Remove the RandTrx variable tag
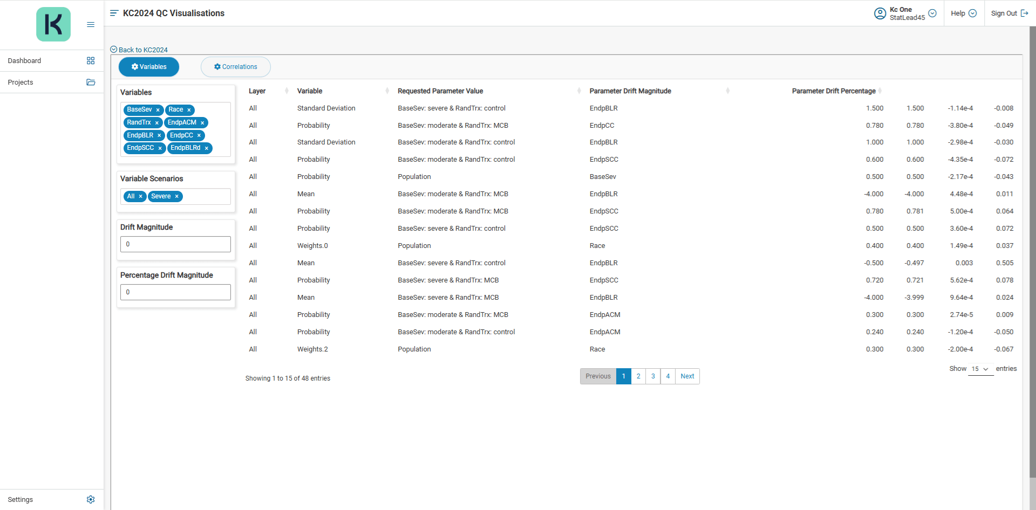The height and width of the screenshot is (510, 1036). (x=157, y=123)
